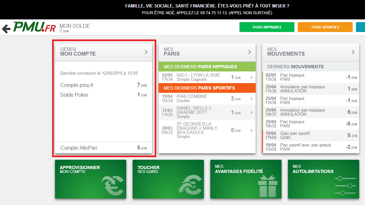Click the Compte pmu.fr balance row
Viewport: 365px width, 205px height.
[104, 85]
